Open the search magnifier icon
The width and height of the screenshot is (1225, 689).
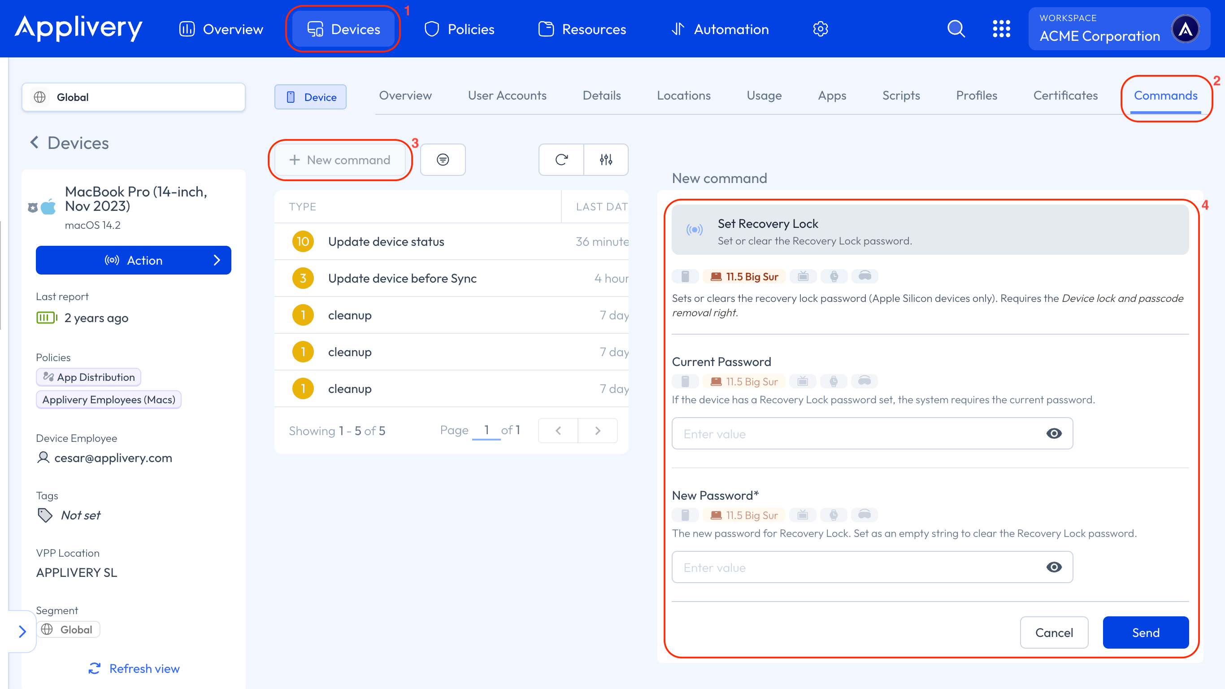click(x=956, y=29)
